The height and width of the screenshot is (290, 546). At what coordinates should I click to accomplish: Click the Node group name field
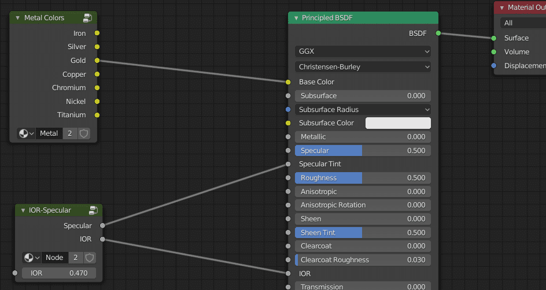[55, 258]
